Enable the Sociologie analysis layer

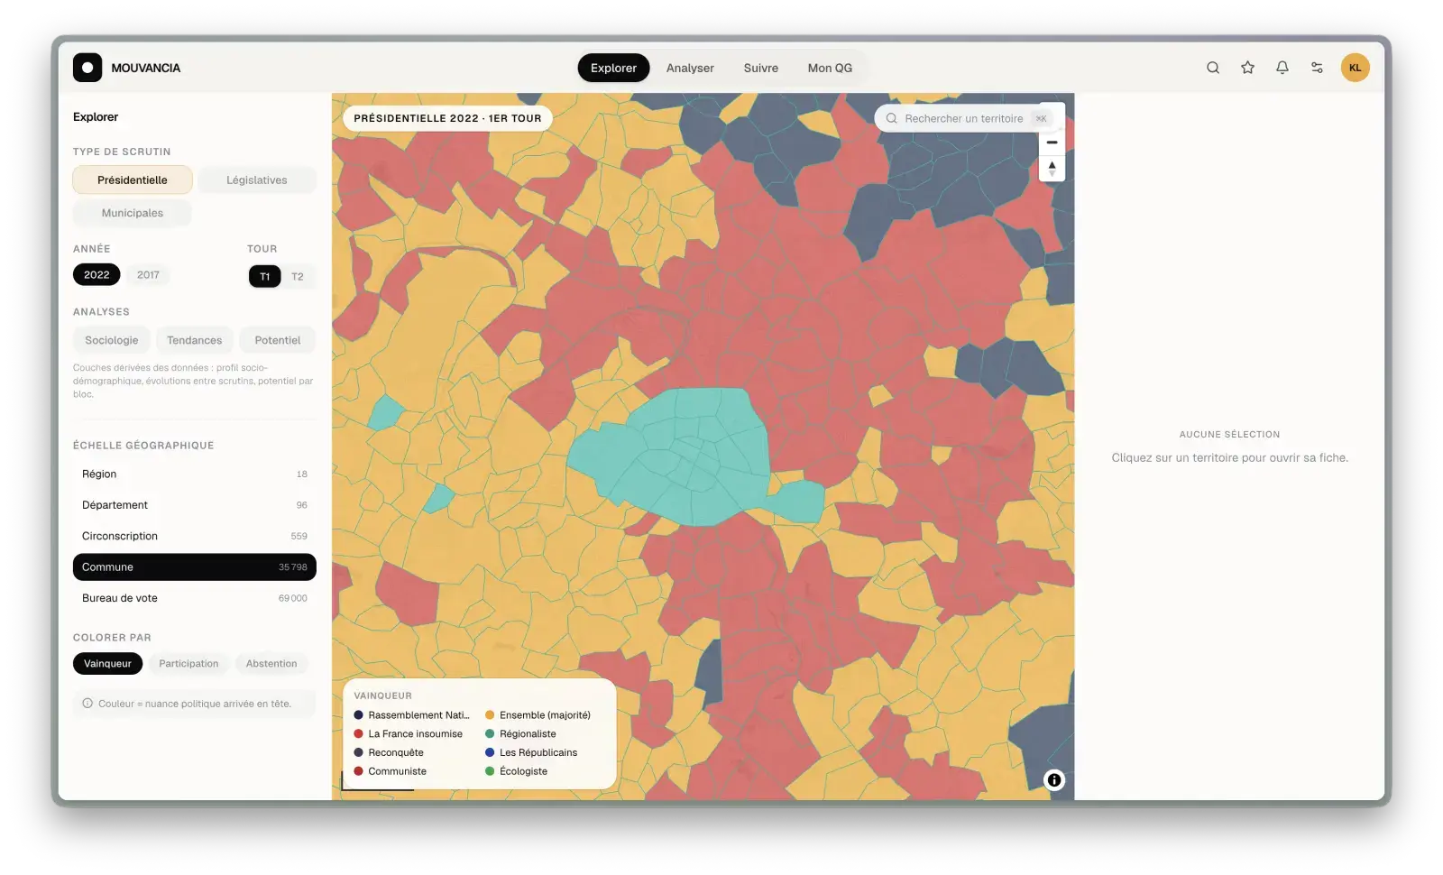(x=112, y=340)
